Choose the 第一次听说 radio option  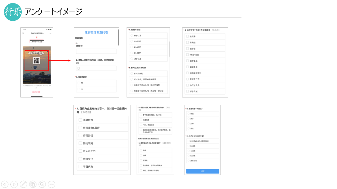132,74
